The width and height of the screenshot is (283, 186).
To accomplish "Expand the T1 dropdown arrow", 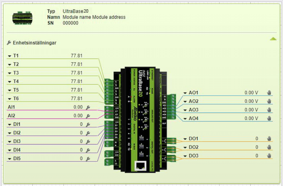I will pos(9,56).
